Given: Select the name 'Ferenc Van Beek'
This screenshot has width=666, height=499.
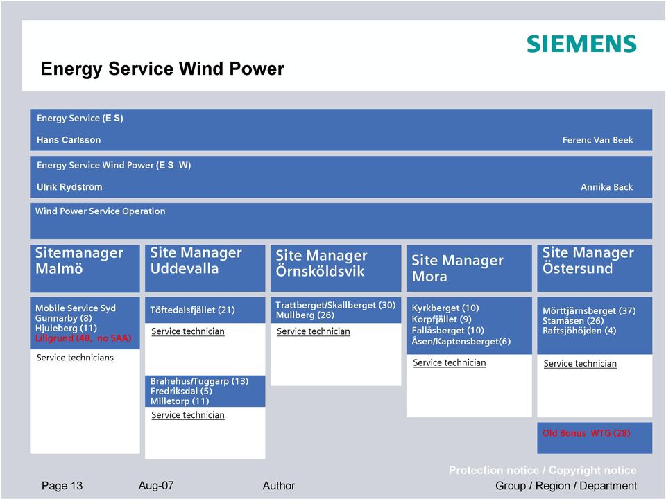Looking at the screenshot, I should pos(597,139).
